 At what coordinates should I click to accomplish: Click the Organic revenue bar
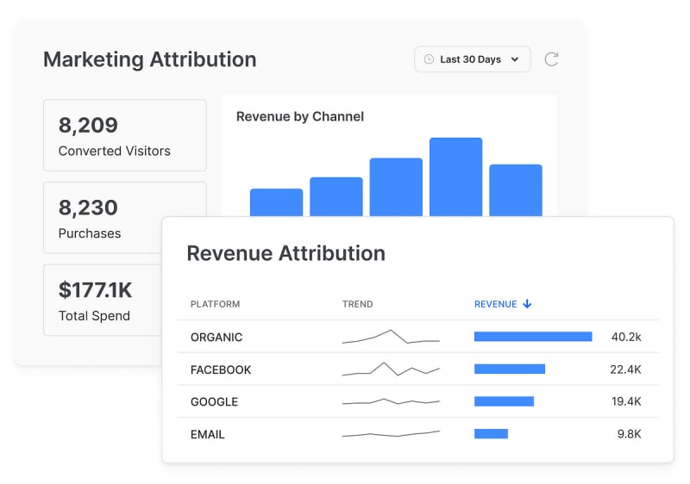pos(532,337)
